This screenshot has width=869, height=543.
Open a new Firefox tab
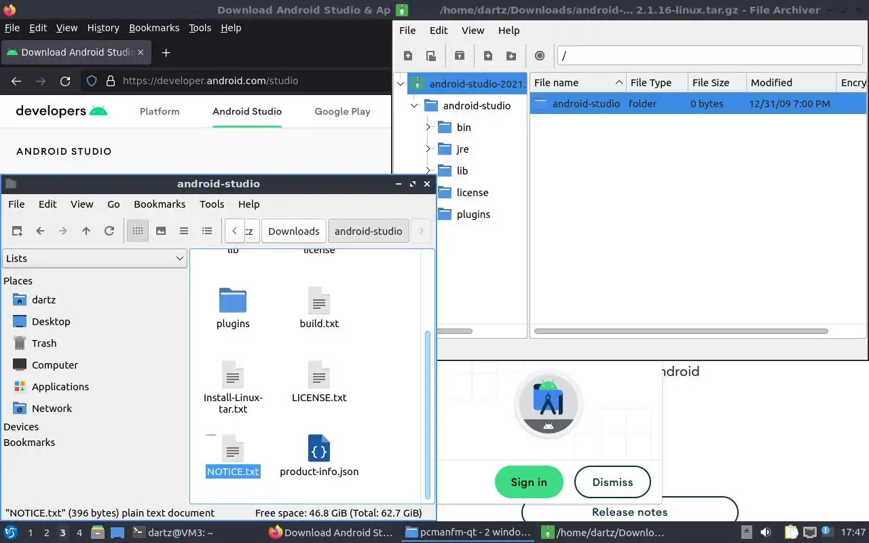point(166,52)
